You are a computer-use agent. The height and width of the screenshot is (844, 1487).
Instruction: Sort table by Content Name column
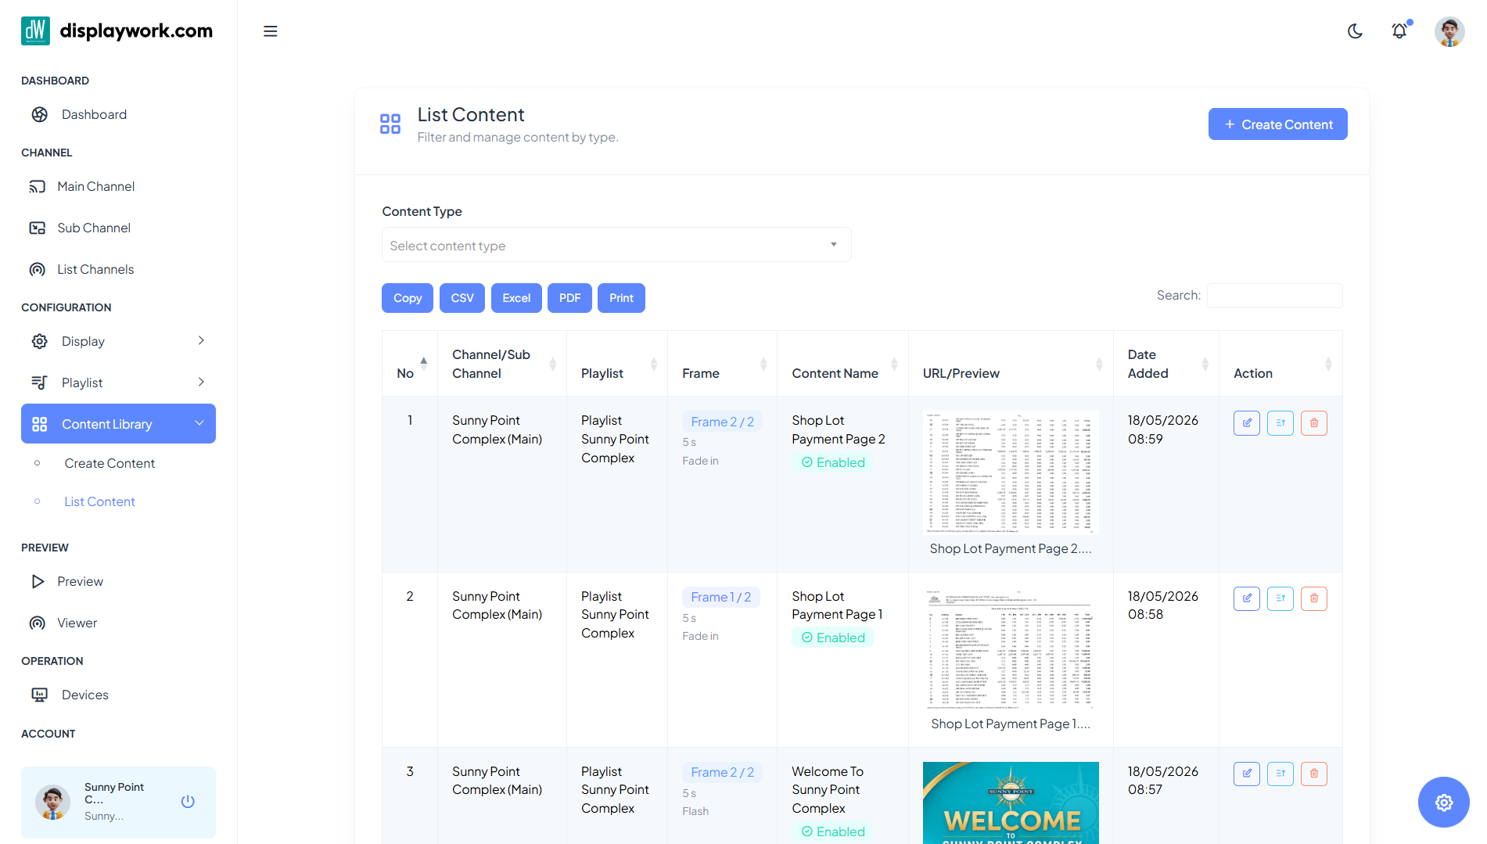pos(842,364)
